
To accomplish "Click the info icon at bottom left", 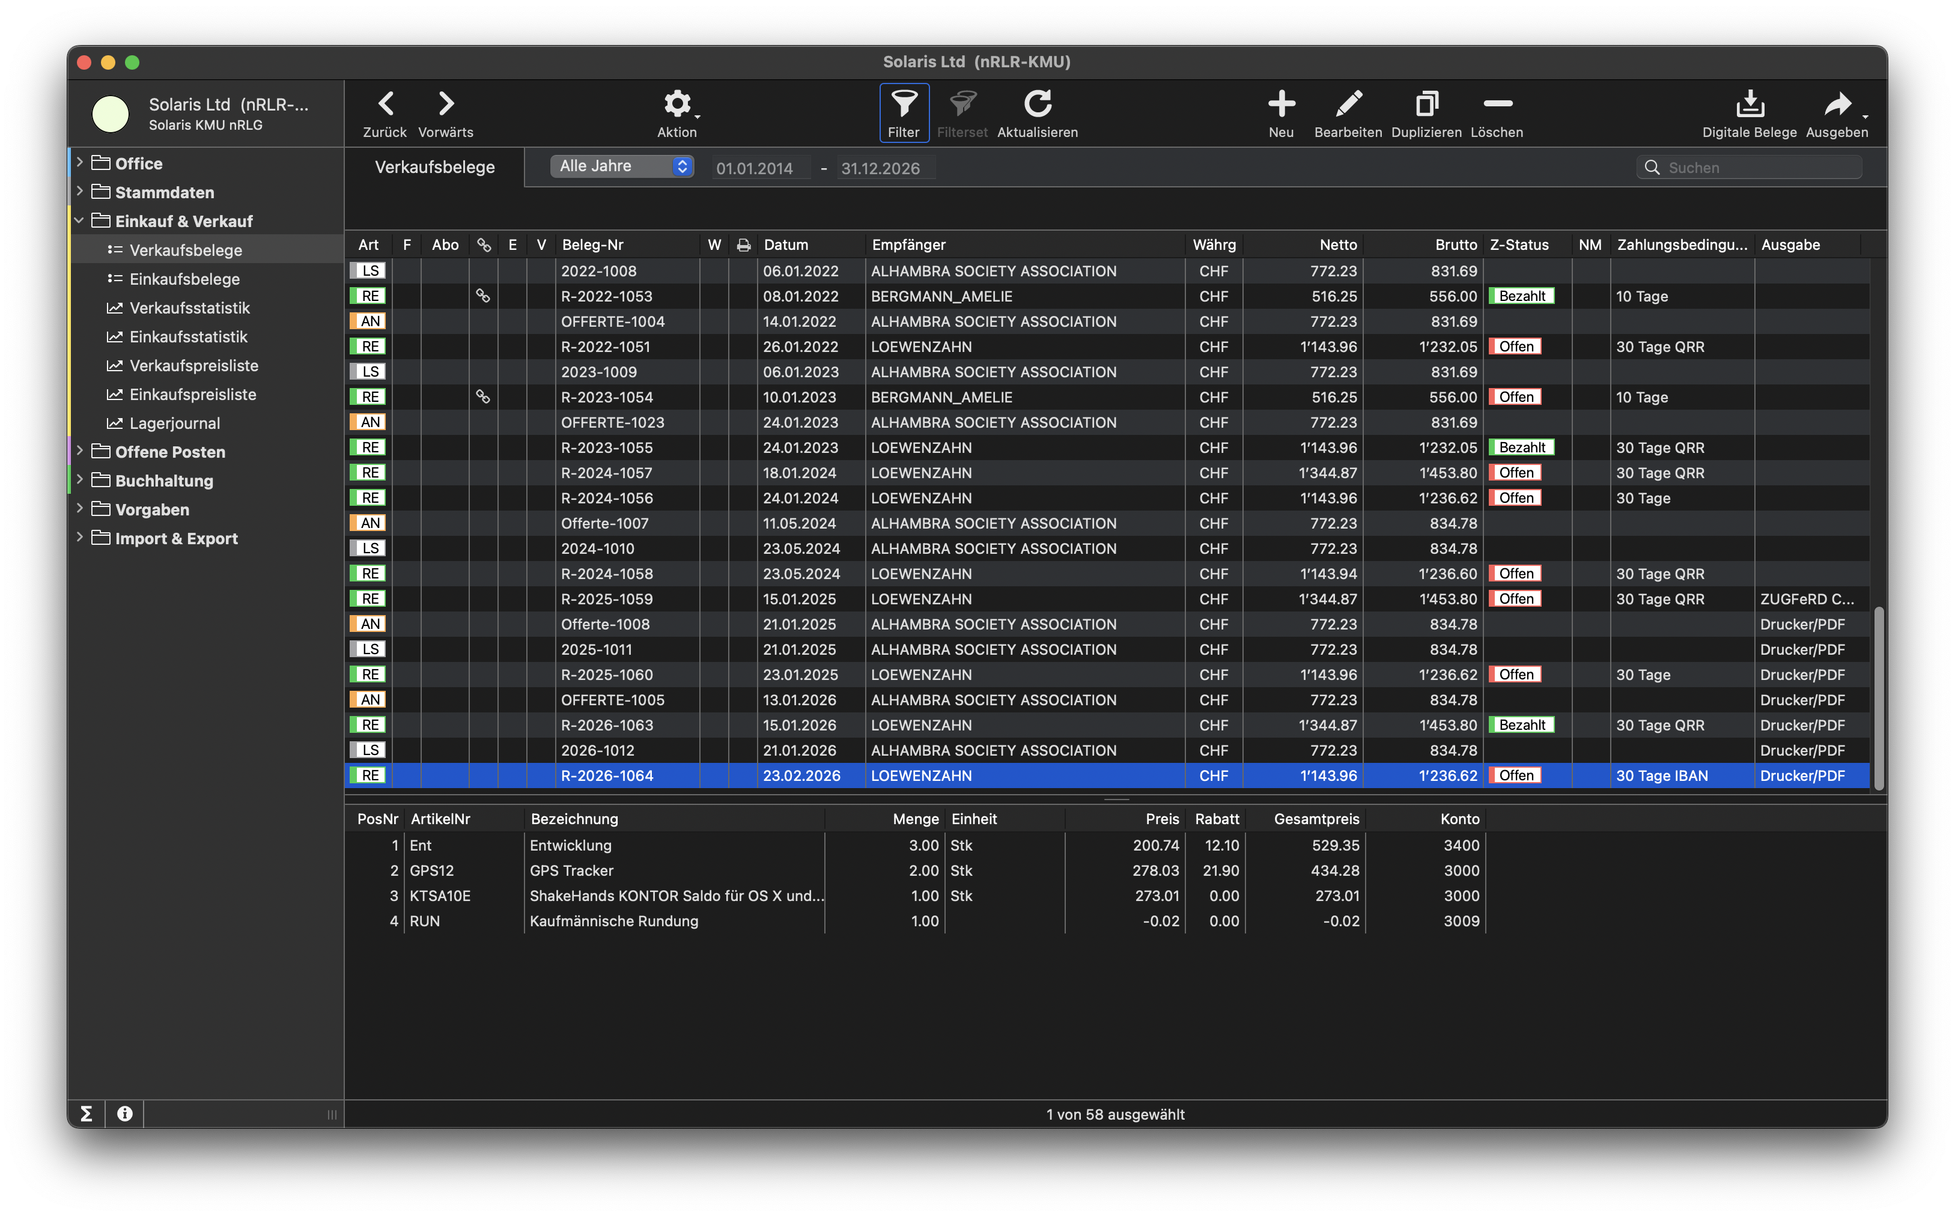I will (x=125, y=1113).
